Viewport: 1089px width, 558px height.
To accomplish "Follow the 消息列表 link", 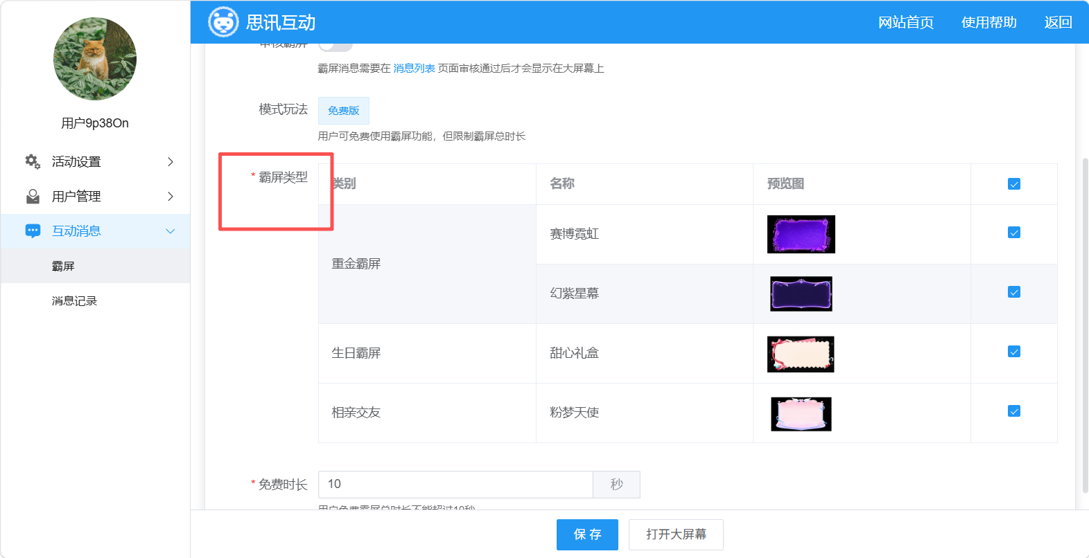I will 415,68.
